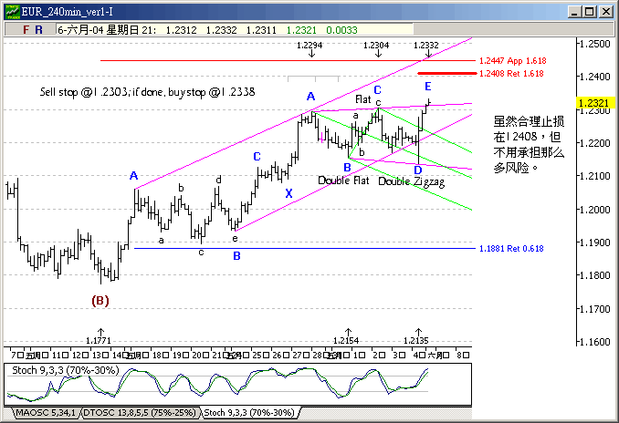
Task: Minimize the EUR_240min chart window
Action: tap(575, 12)
